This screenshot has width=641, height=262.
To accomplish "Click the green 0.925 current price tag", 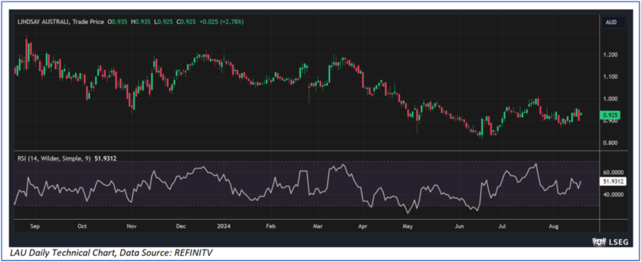I will click(612, 114).
